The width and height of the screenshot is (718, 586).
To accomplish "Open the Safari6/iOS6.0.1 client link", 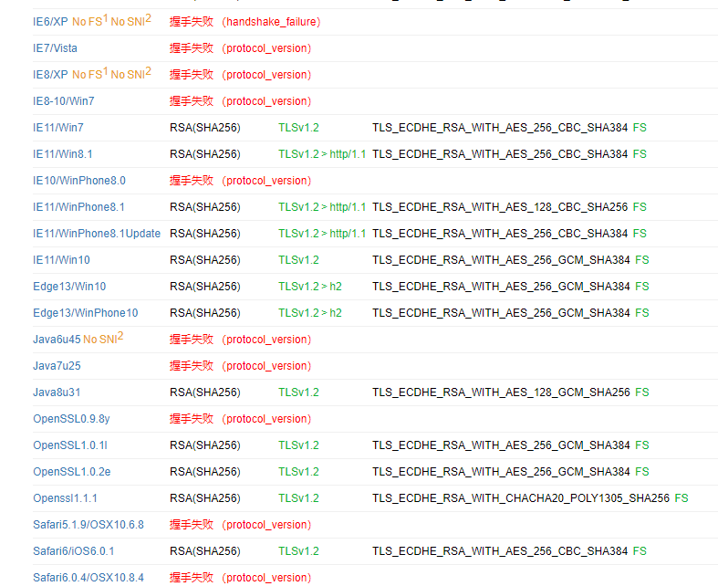I will 74,551.
